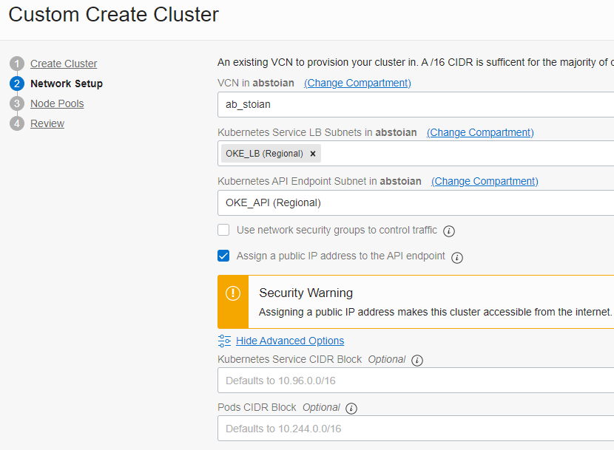Click the Security Warning exclamation icon
This screenshot has height=450, width=614.
pos(233,293)
